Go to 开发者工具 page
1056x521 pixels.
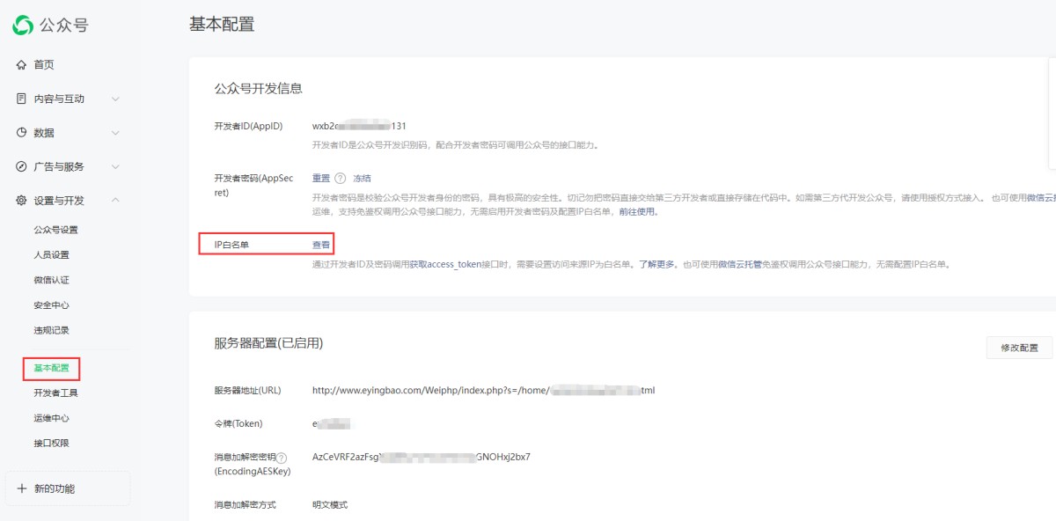point(55,393)
